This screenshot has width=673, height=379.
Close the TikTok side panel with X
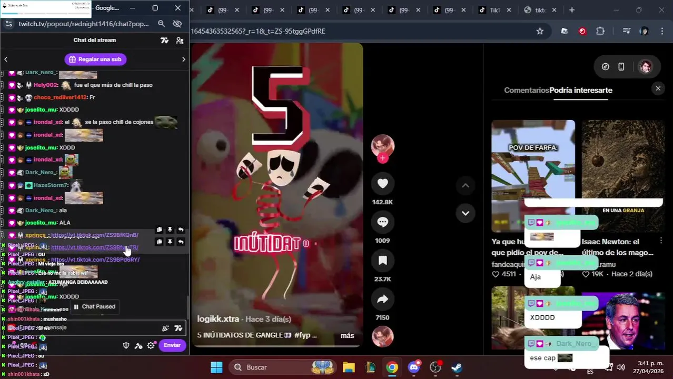pyautogui.click(x=658, y=88)
